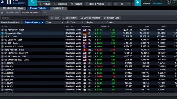Click info icon for NZD/USD
The width and height of the screenshot is (177, 99).
2,90
